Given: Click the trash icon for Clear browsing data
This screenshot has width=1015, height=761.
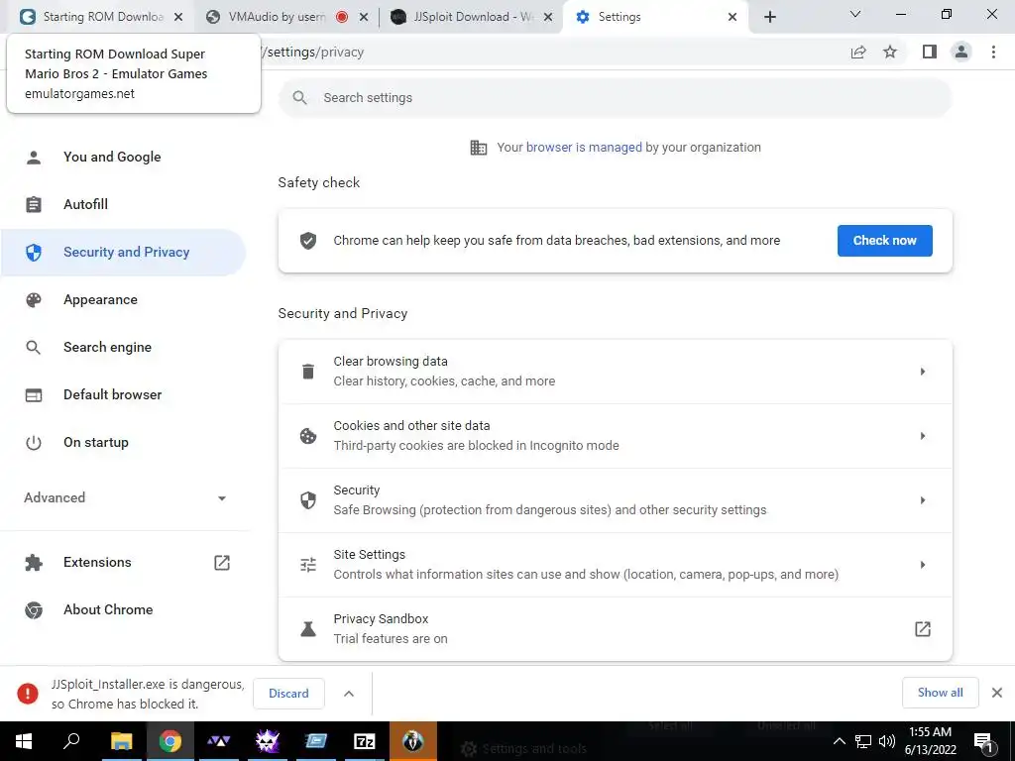Looking at the screenshot, I should pos(308,372).
